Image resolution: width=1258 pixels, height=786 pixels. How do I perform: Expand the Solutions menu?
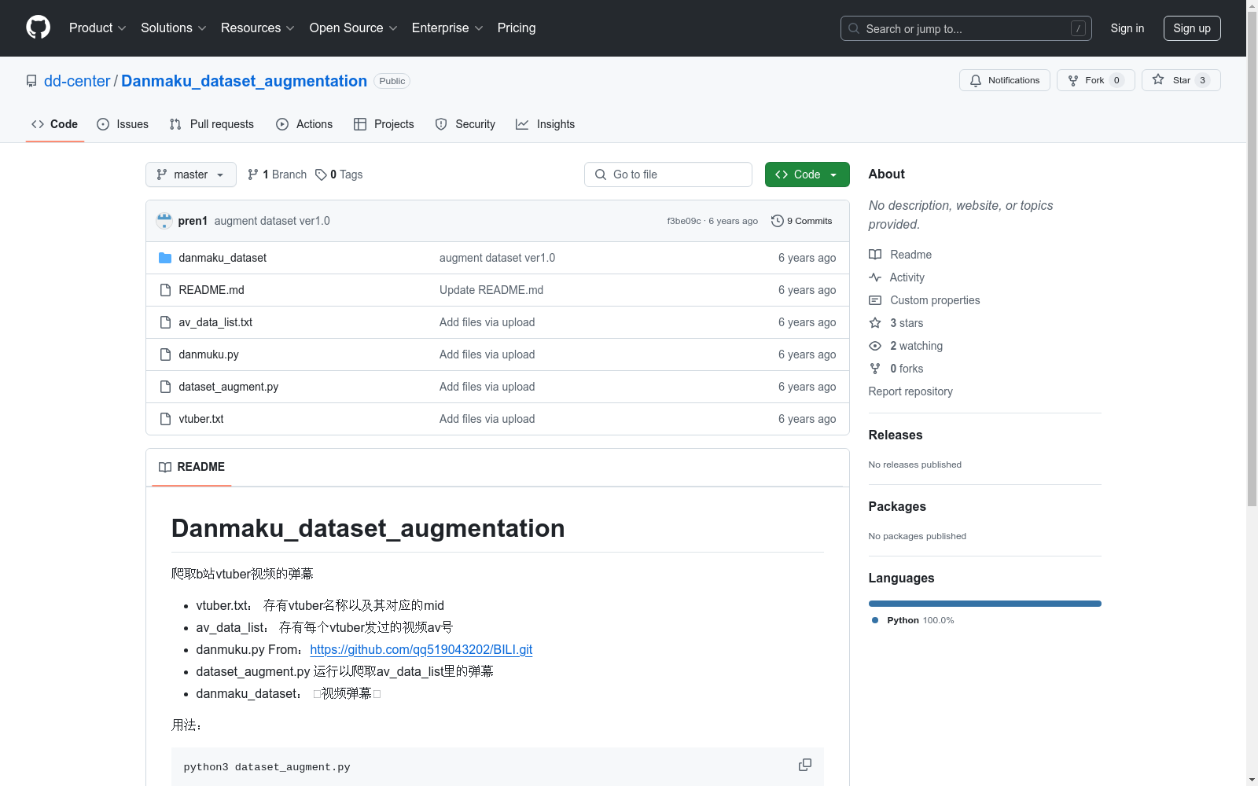coord(174,28)
